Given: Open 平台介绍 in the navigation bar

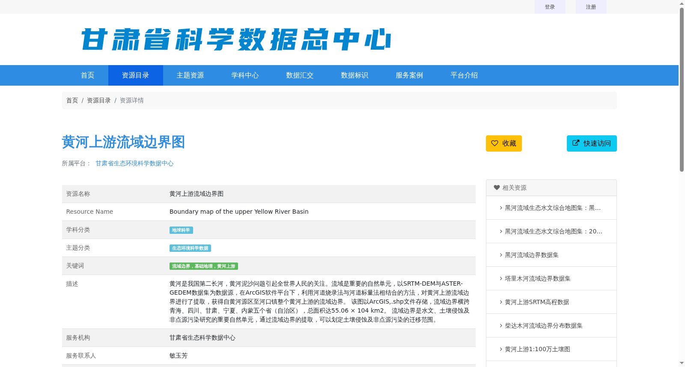Looking at the screenshot, I should (465, 75).
